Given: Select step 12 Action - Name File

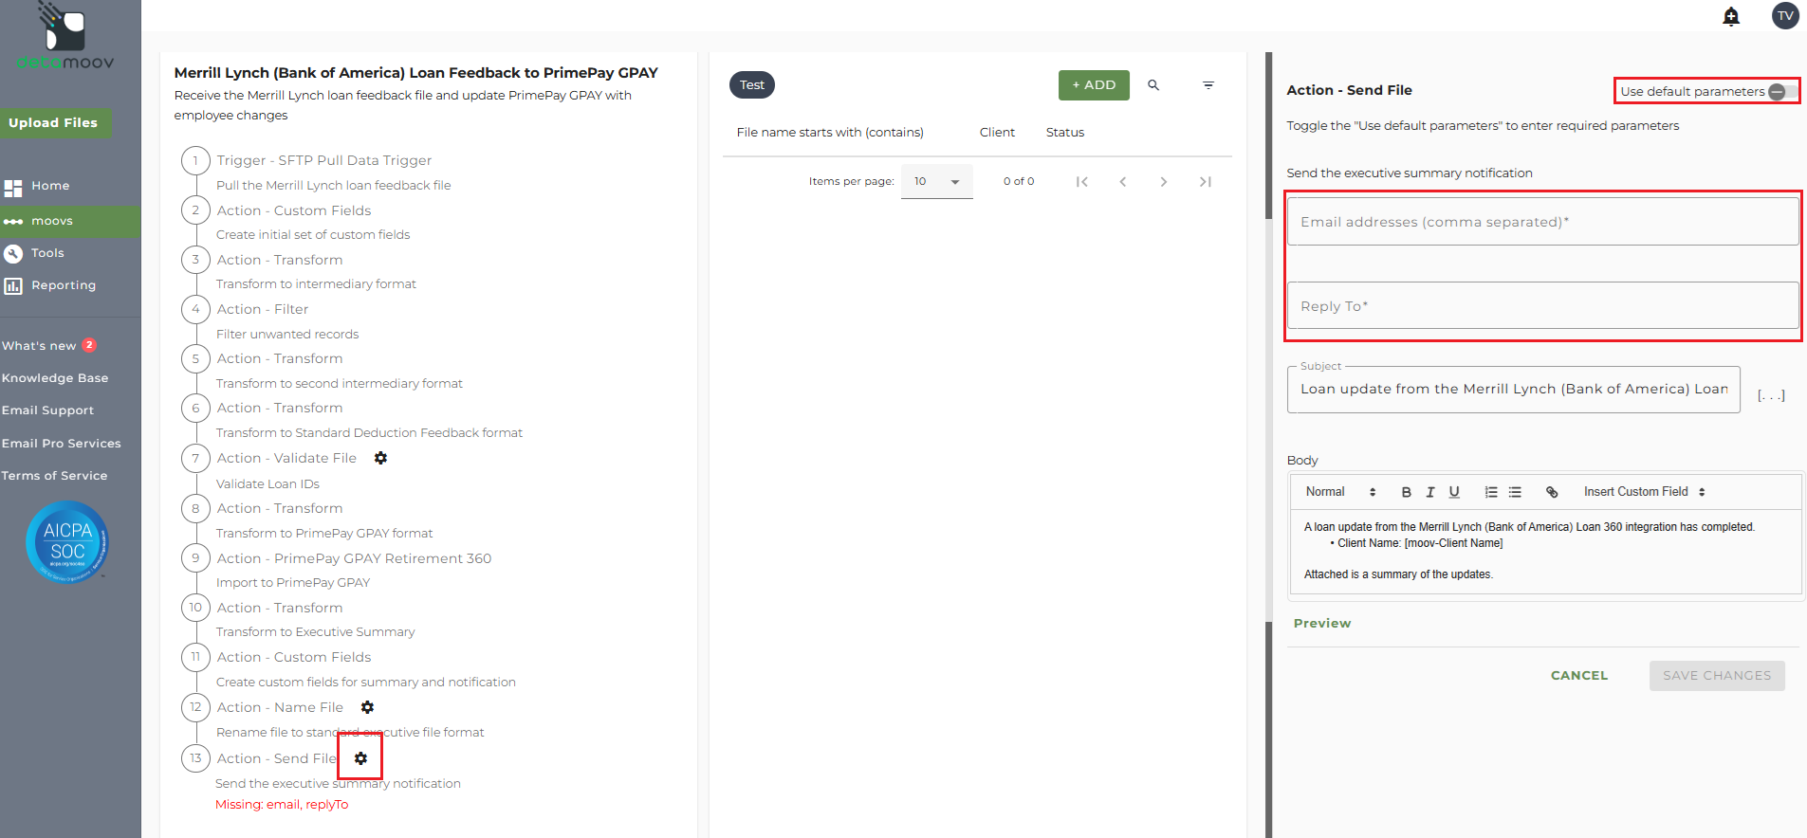Looking at the screenshot, I should pos(280,707).
